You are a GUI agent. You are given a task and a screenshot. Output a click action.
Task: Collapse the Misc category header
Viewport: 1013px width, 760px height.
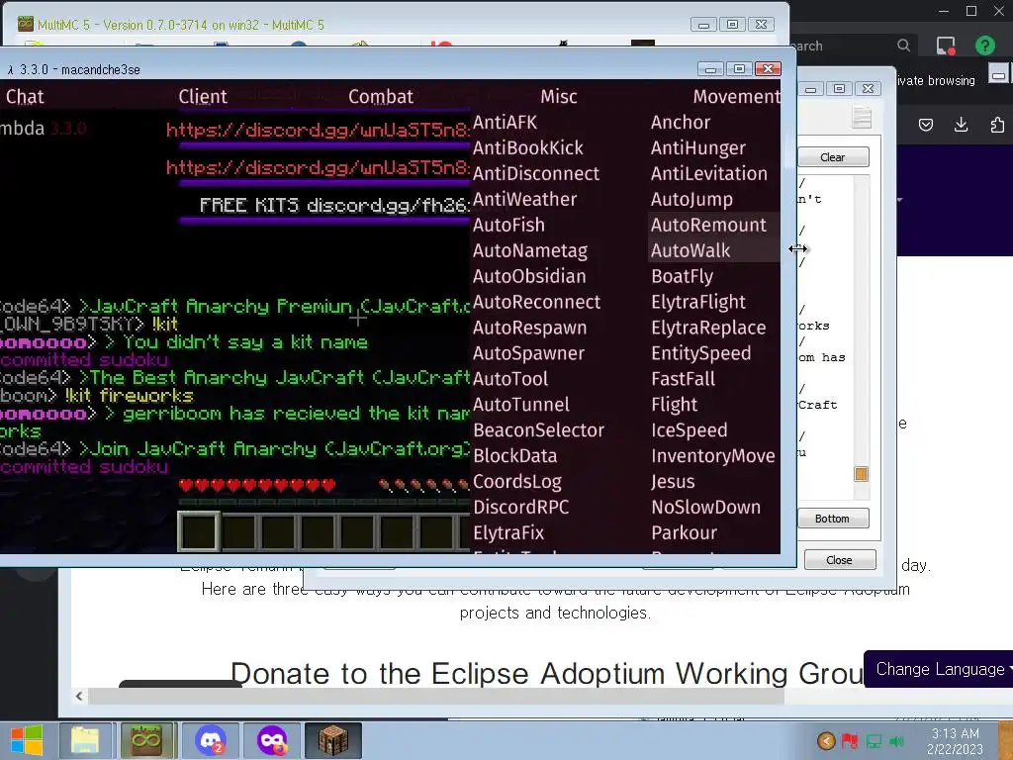point(558,96)
